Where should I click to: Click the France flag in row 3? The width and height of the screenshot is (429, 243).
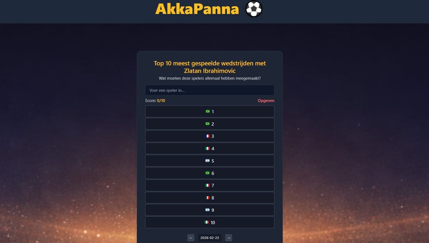coord(207,136)
